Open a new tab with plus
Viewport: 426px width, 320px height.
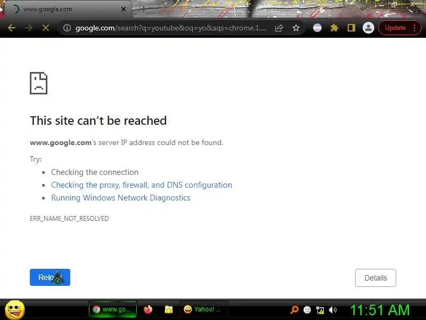144,9
